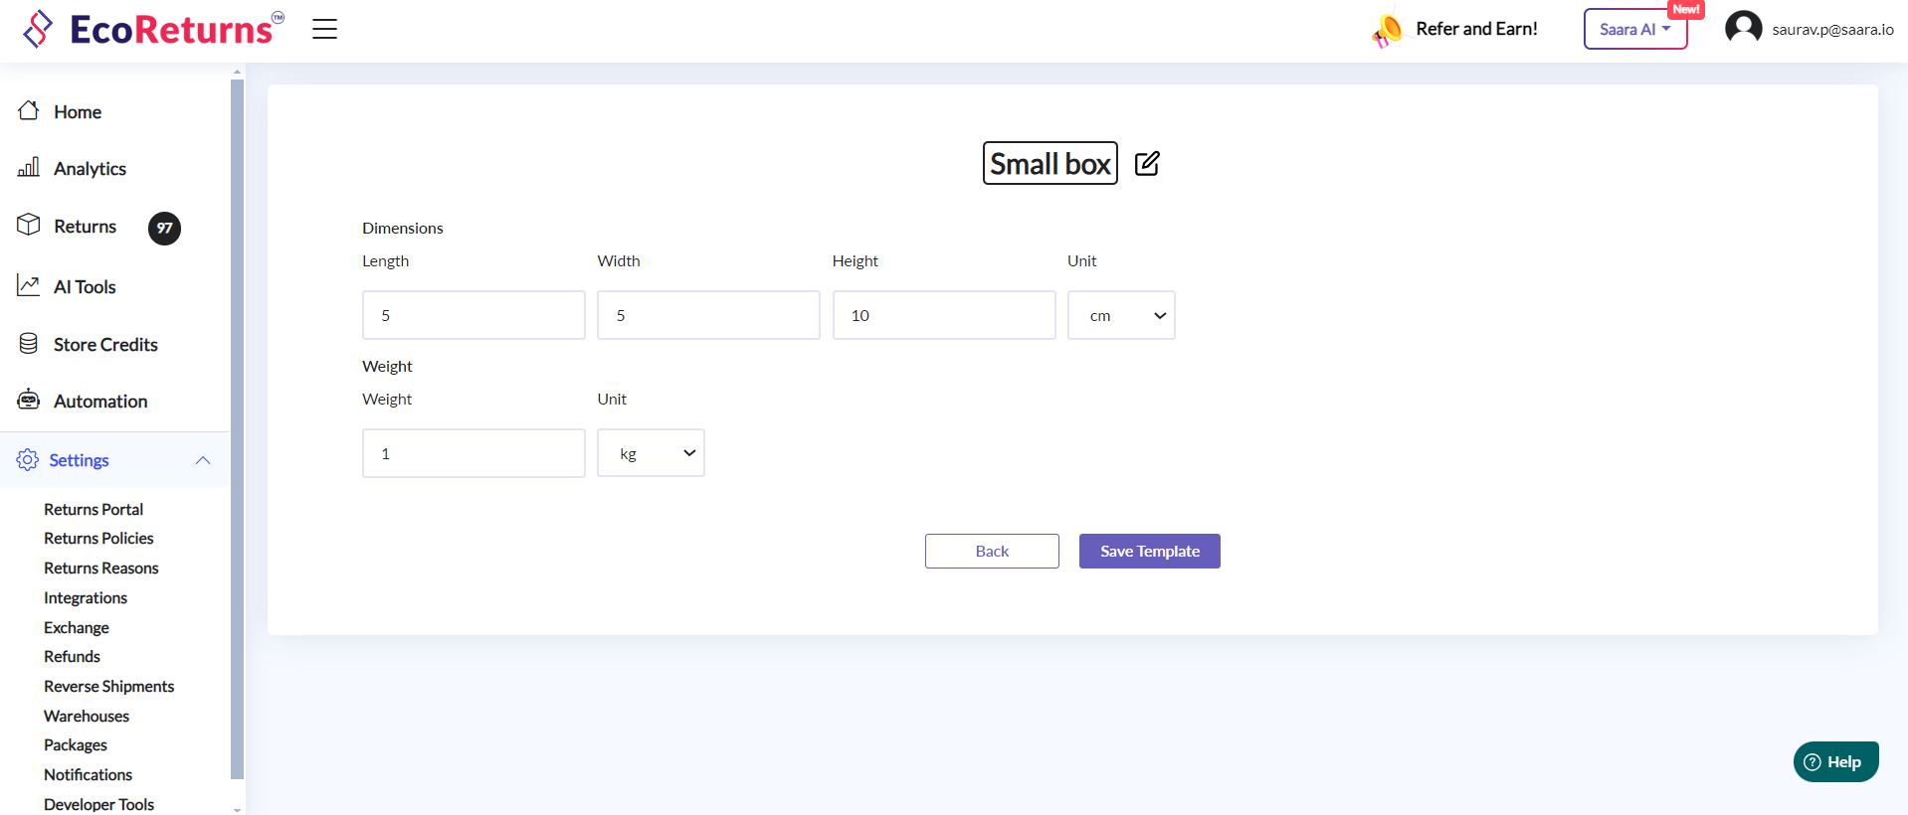Click the edit pencil beside Small box
This screenshot has height=815, width=1908.
pyautogui.click(x=1147, y=163)
